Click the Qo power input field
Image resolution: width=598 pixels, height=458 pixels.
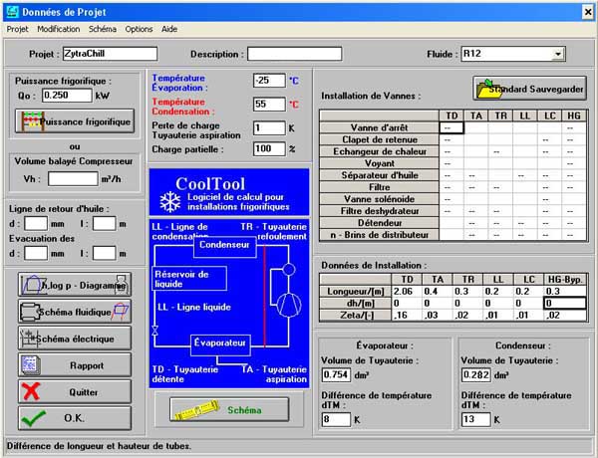tap(67, 96)
